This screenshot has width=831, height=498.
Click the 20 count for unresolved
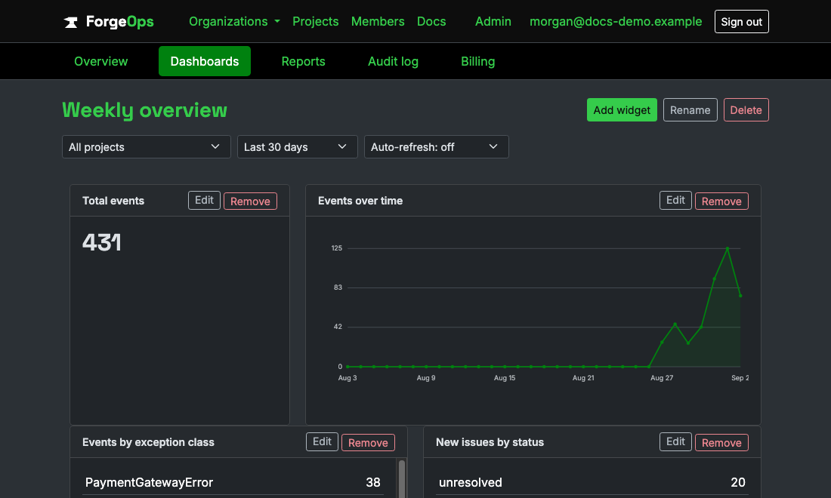pyautogui.click(x=738, y=482)
